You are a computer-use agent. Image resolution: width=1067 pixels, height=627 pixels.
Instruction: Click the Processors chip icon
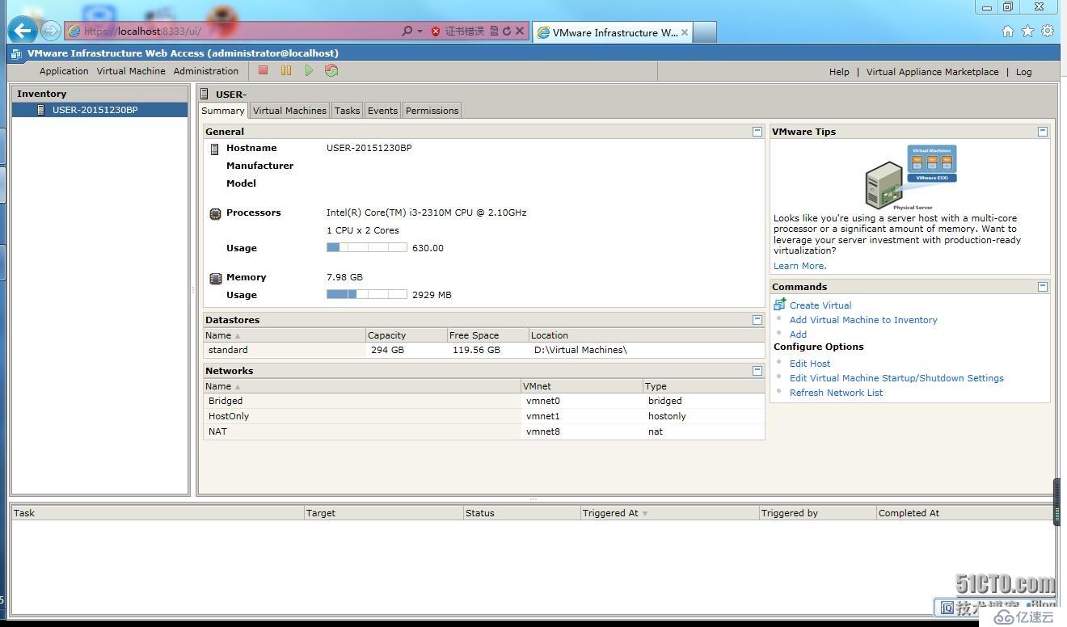click(x=215, y=213)
